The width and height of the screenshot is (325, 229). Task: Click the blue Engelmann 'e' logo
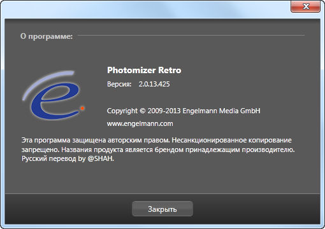[54, 95]
